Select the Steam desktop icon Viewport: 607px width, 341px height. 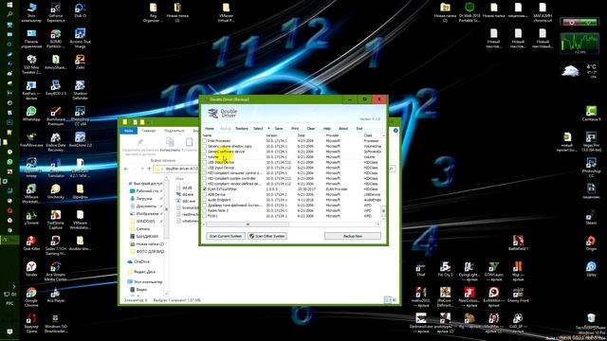[591, 217]
